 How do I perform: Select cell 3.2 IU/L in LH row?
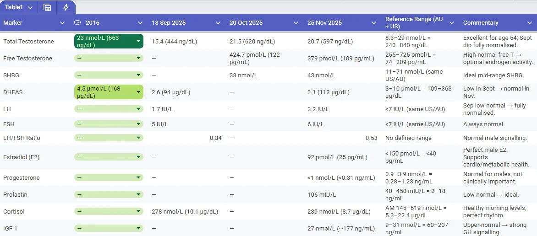(x=318, y=109)
